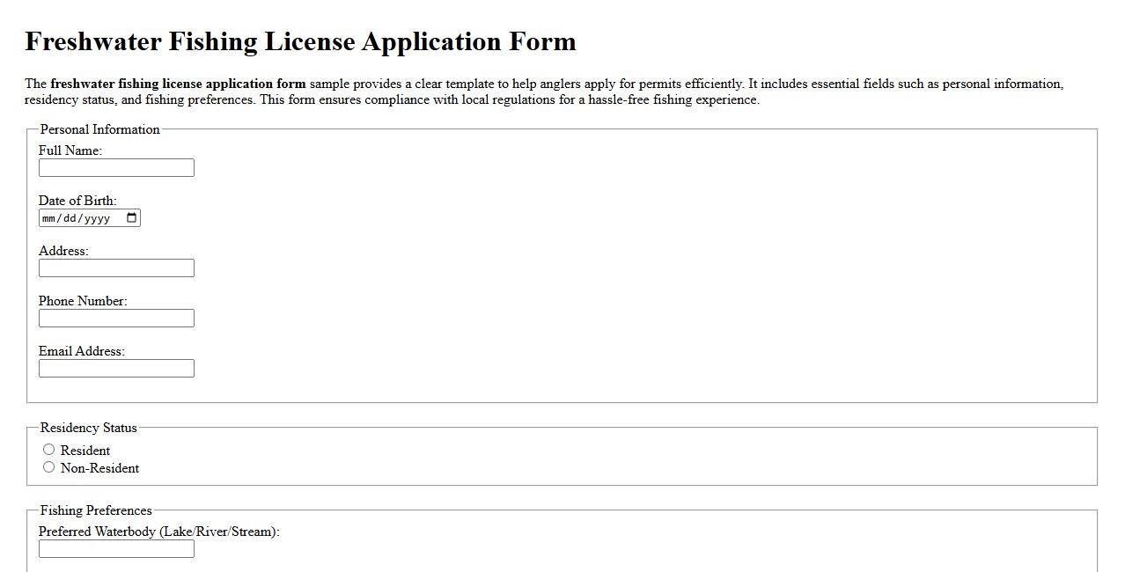Click the Resident label text

pyautogui.click(x=85, y=450)
